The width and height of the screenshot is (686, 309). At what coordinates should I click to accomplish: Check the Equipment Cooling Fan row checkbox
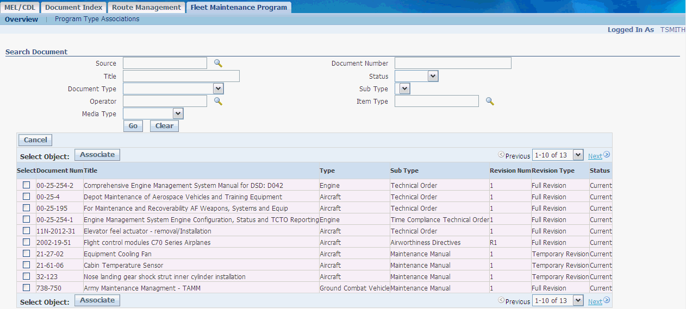(26, 253)
